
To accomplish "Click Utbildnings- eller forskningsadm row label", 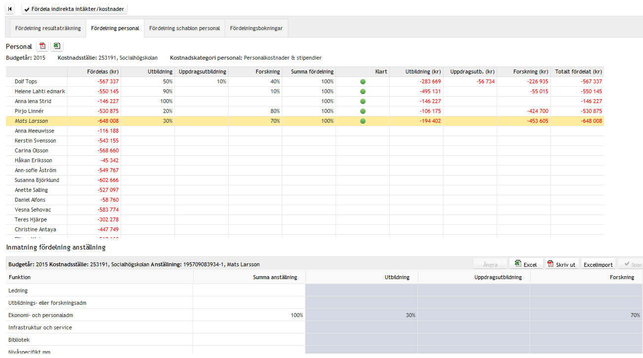I will [48, 303].
